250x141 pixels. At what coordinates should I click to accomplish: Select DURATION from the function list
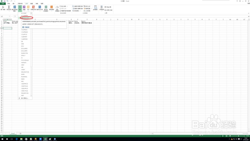(24, 53)
